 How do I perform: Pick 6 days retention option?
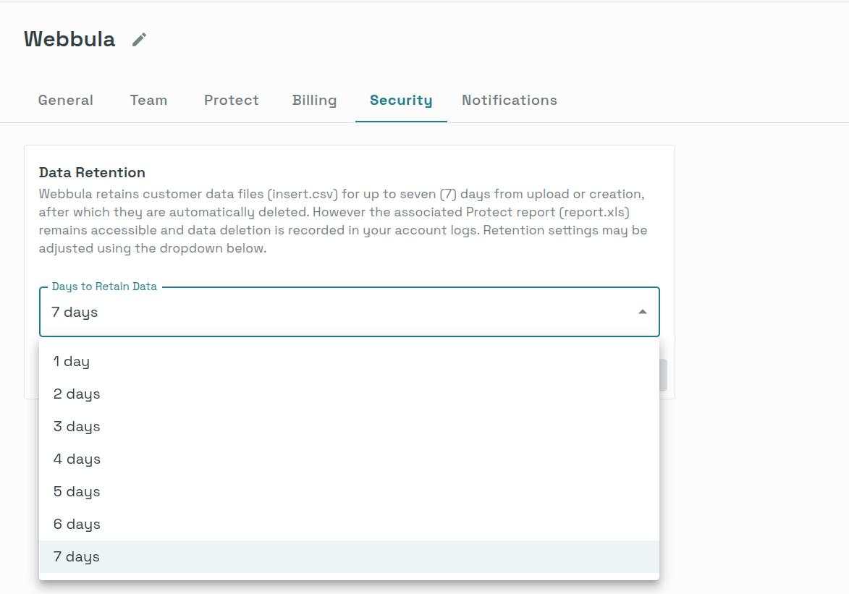click(x=350, y=524)
